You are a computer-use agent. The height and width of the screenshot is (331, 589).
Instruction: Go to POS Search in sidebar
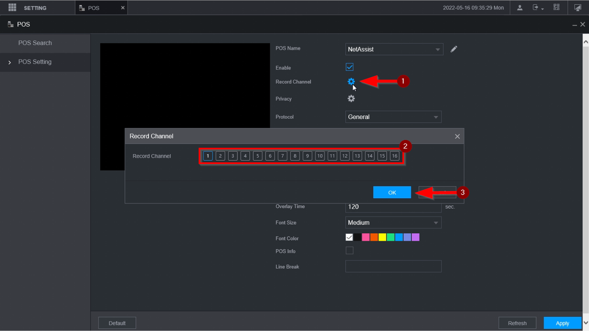pos(35,43)
